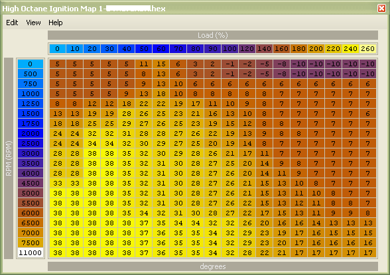Select cell at 6500 RPM, 120 load
The width and height of the screenshot is (390, 275).
tap(247, 223)
